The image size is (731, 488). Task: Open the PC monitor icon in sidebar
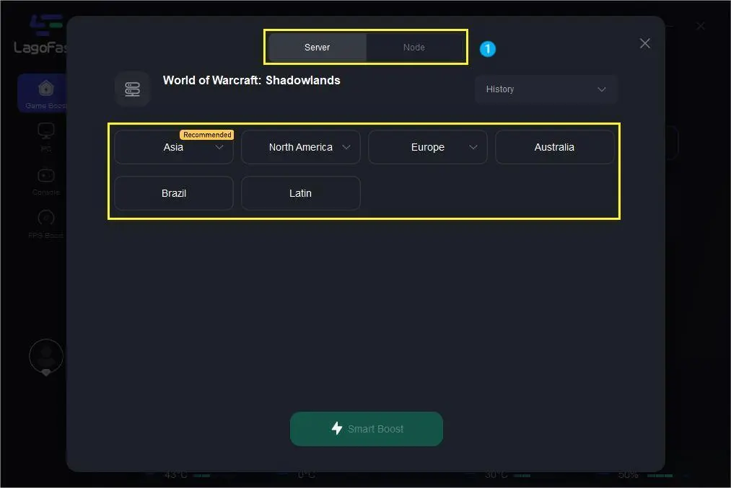[45, 132]
